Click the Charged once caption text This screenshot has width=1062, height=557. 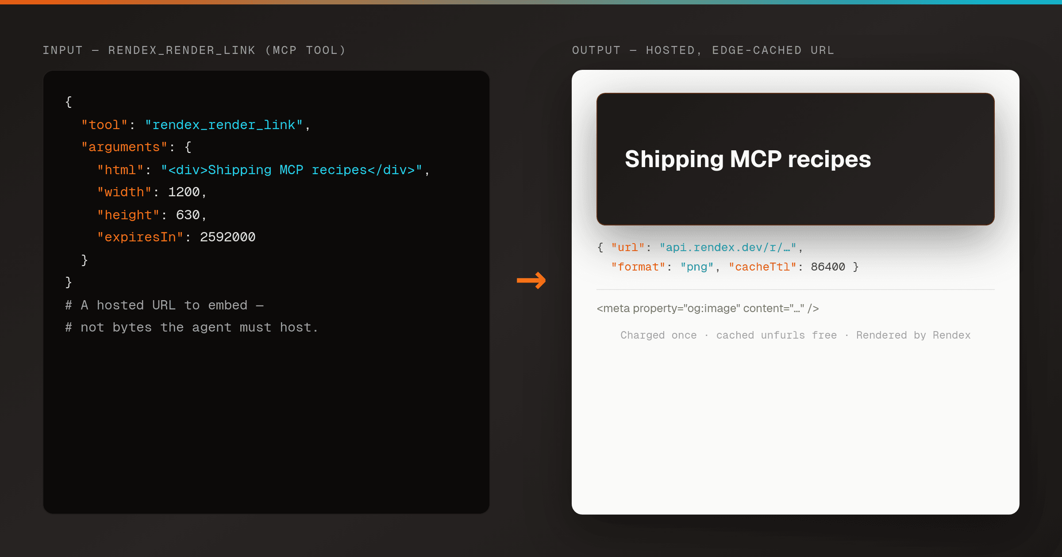(658, 336)
